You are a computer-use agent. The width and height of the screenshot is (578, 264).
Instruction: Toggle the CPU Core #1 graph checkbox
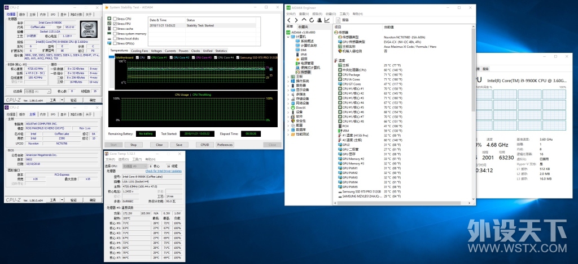tap(148, 58)
